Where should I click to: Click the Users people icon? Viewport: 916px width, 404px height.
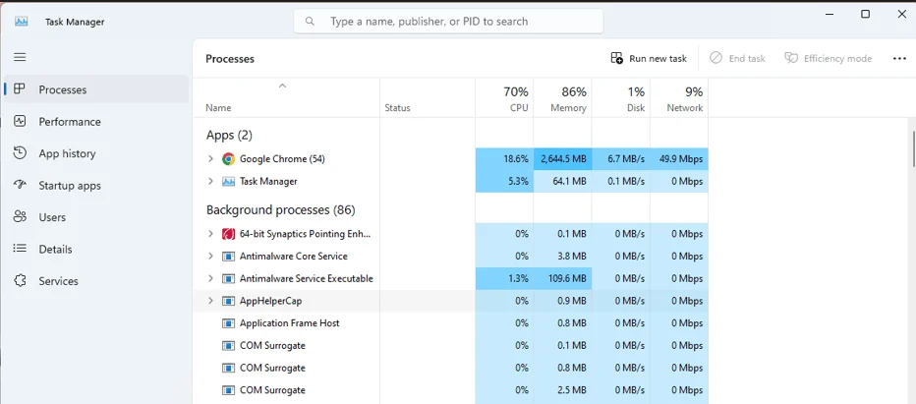(x=20, y=217)
